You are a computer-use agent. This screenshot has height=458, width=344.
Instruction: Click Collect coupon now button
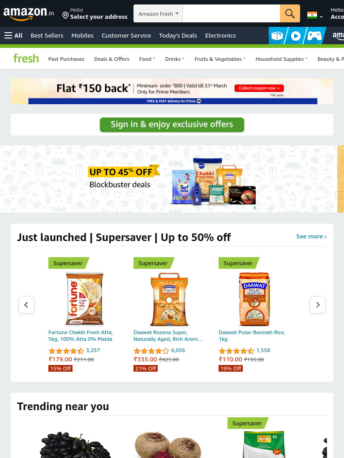tap(259, 88)
